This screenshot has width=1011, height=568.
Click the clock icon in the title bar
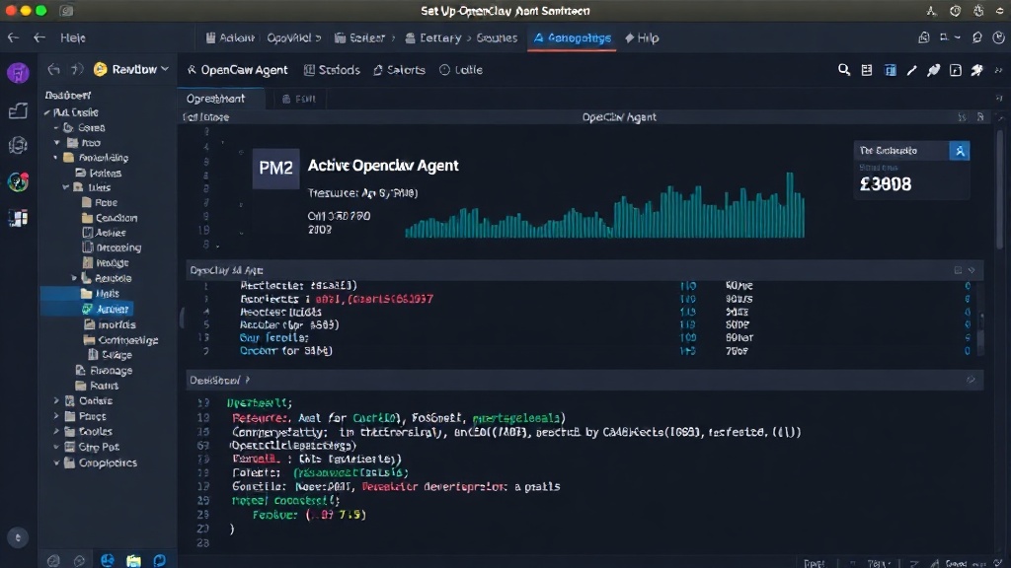[955, 11]
